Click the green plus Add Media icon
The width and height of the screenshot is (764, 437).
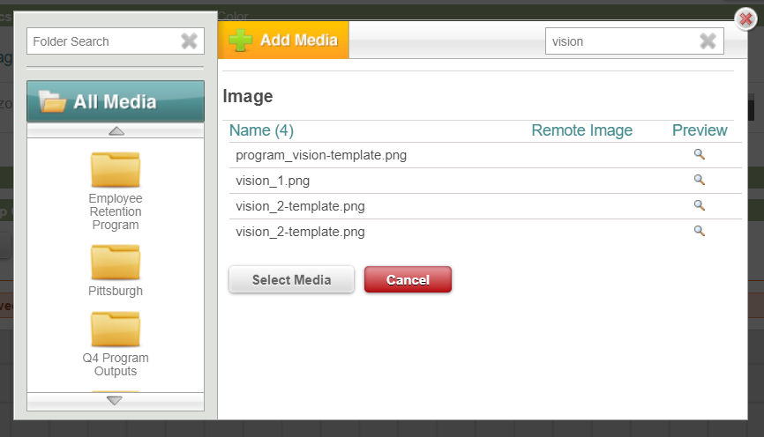pyautogui.click(x=240, y=40)
